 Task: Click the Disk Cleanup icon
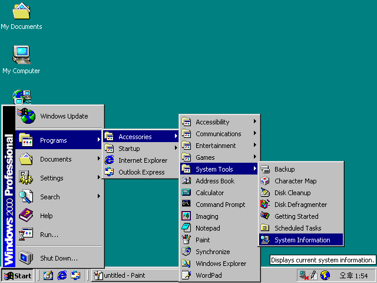coord(265,193)
